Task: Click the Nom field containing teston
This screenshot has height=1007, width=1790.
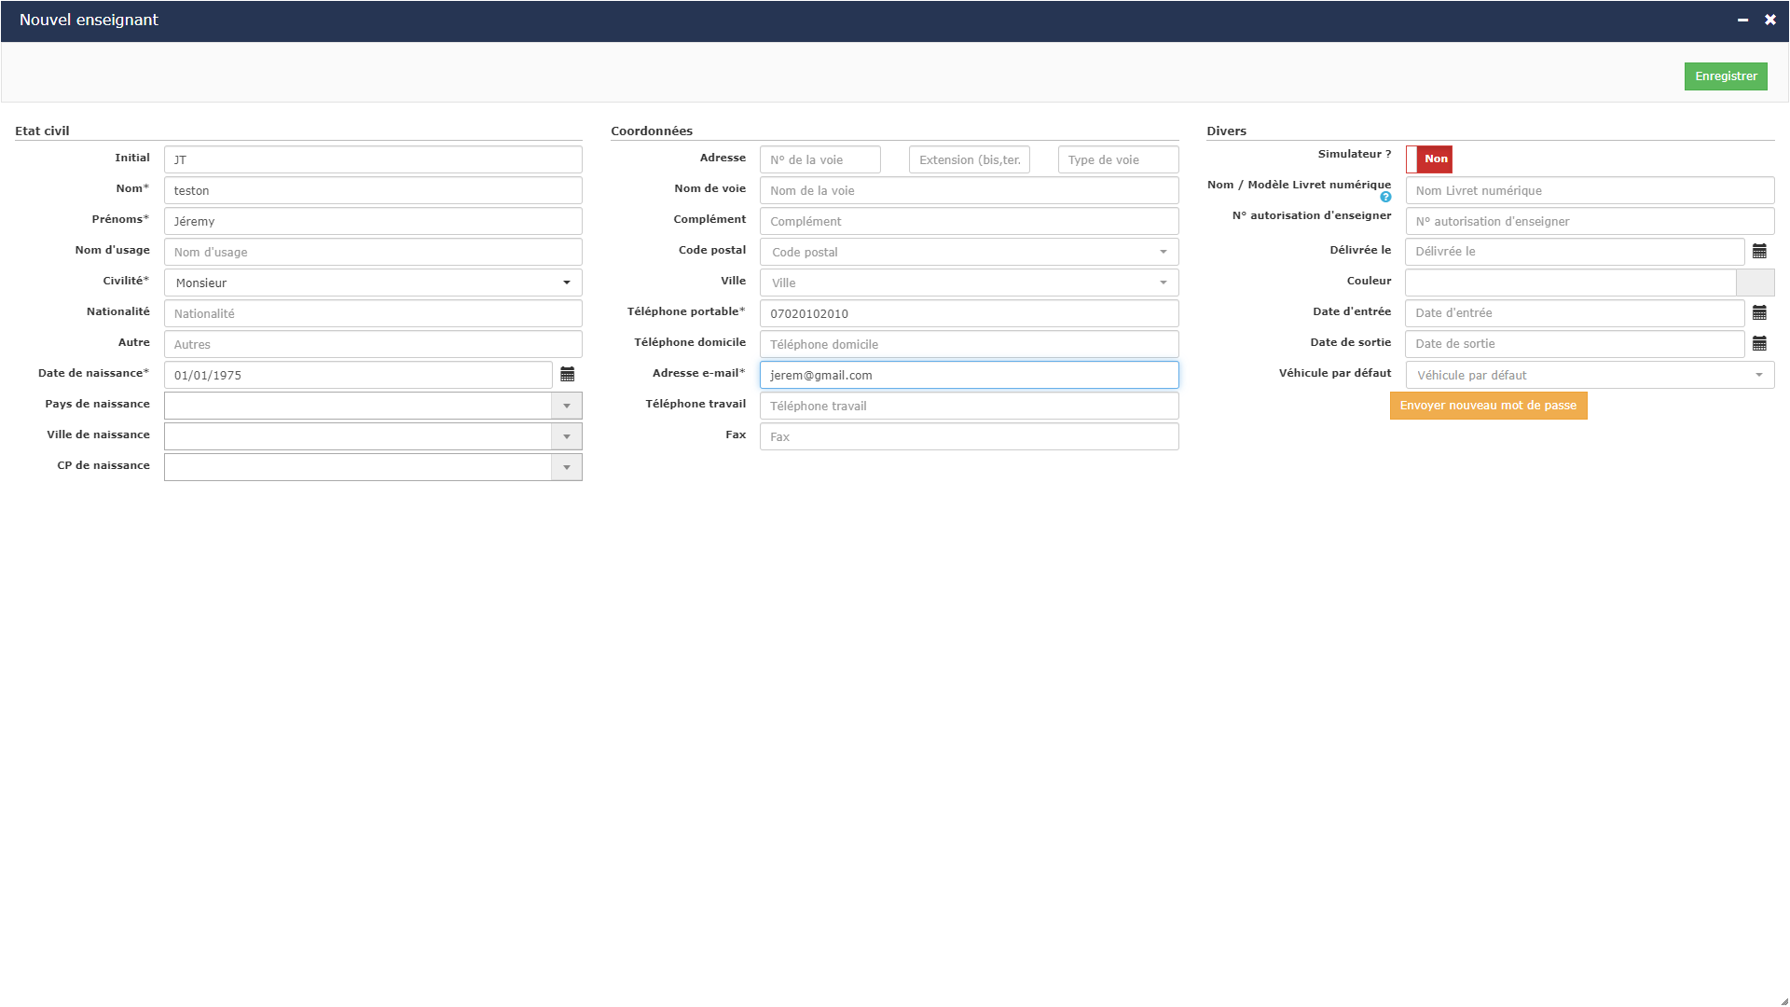Action: [373, 190]
